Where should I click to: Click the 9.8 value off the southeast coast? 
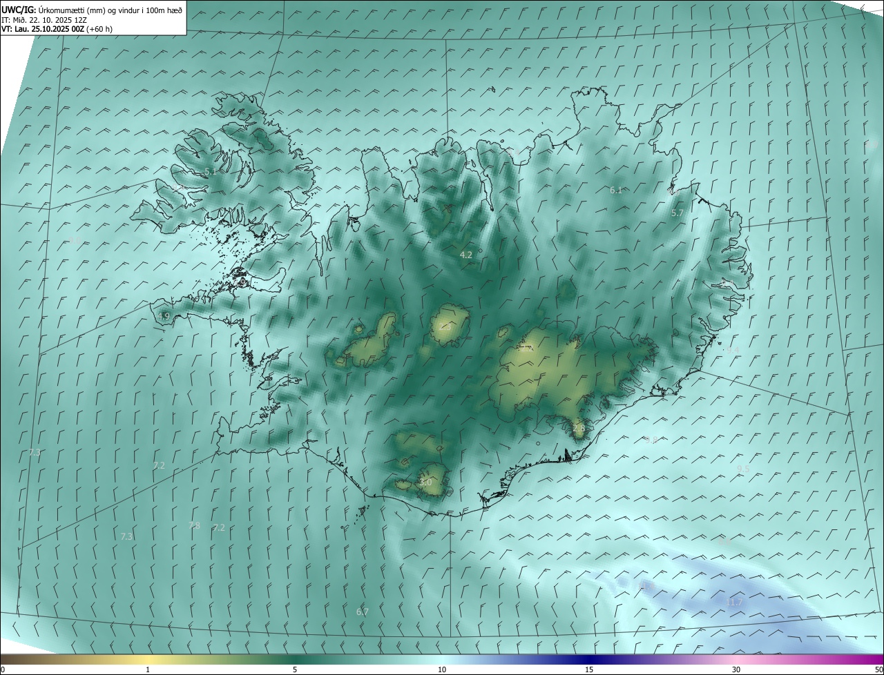[x=651, y=440]
